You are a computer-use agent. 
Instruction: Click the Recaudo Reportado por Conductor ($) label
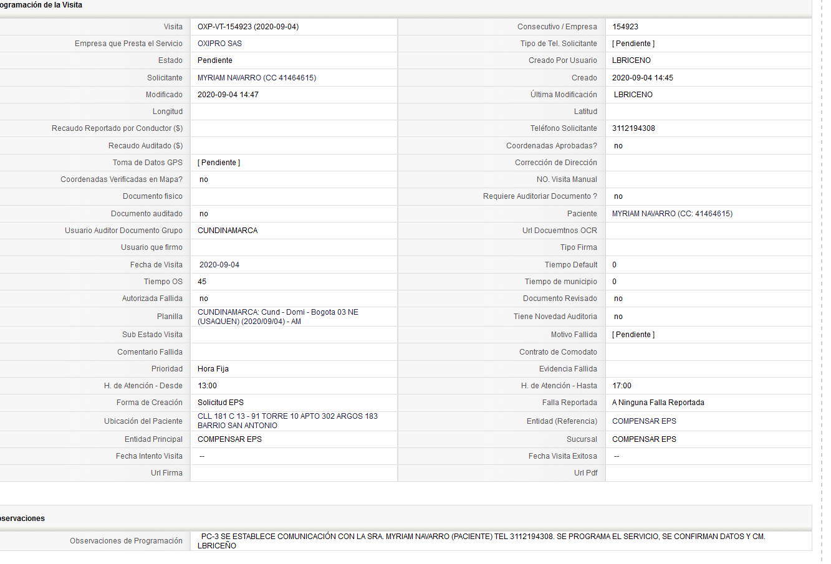[117, 128]
